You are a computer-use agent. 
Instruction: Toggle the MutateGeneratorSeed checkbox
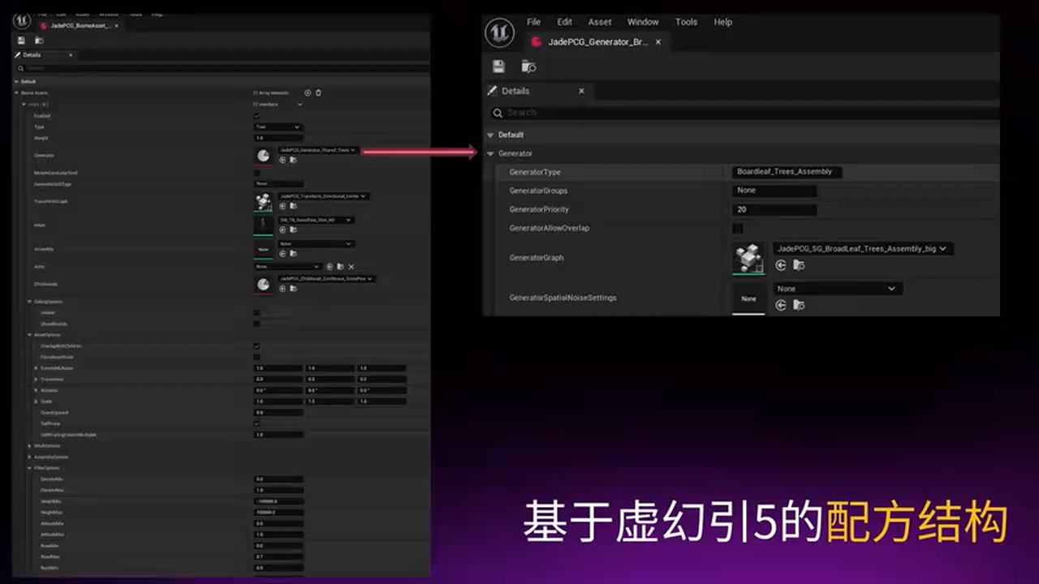(x=257, y=173)
